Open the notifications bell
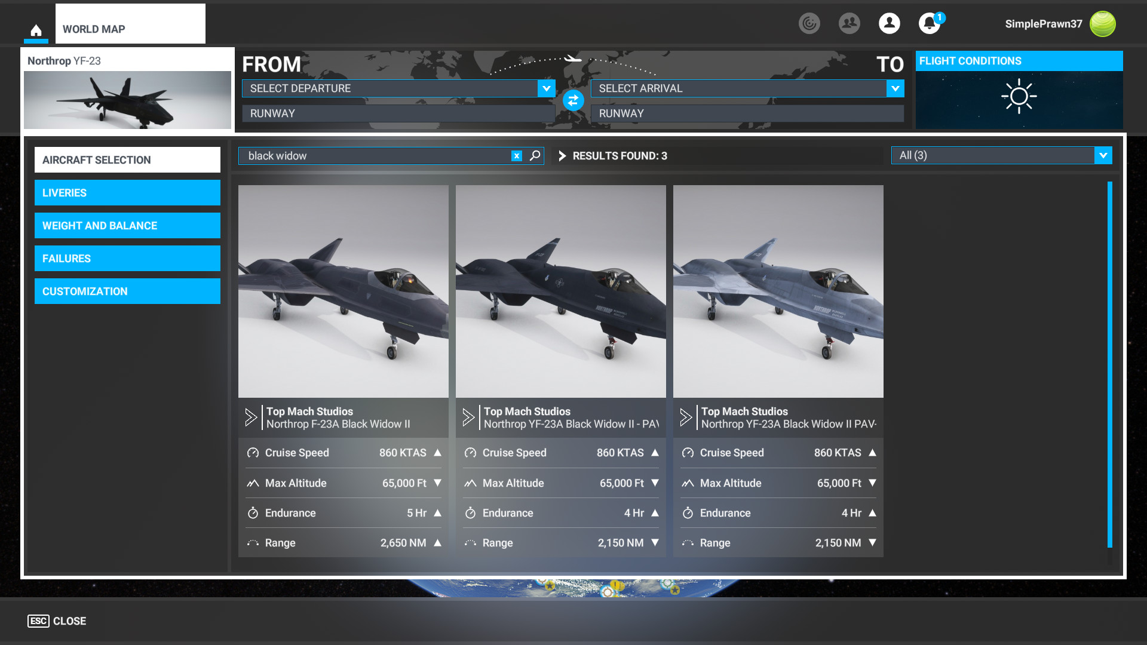This screenshot has width=1147, height=645. [929, 23]
